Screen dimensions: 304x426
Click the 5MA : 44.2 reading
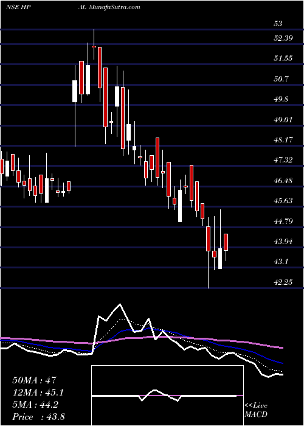click(36, 405)
